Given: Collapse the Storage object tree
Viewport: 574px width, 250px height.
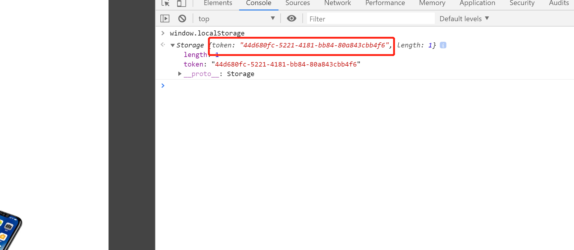Looking at the screenshot, I should [173, 45].
